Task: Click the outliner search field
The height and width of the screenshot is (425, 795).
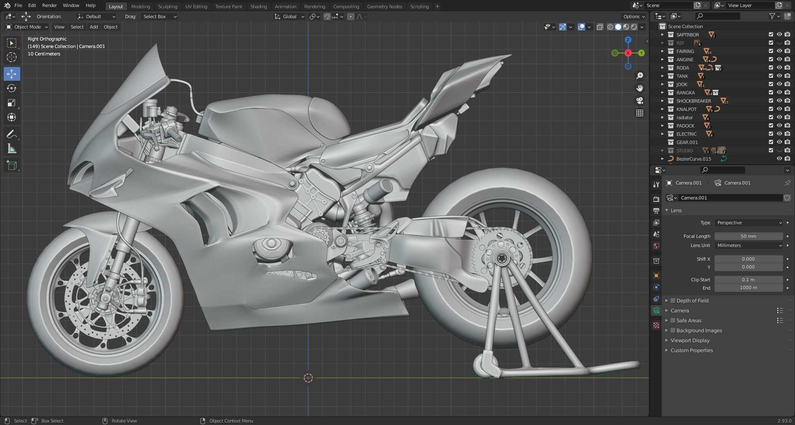Action: pyautogui.click(x=718, y=16)
